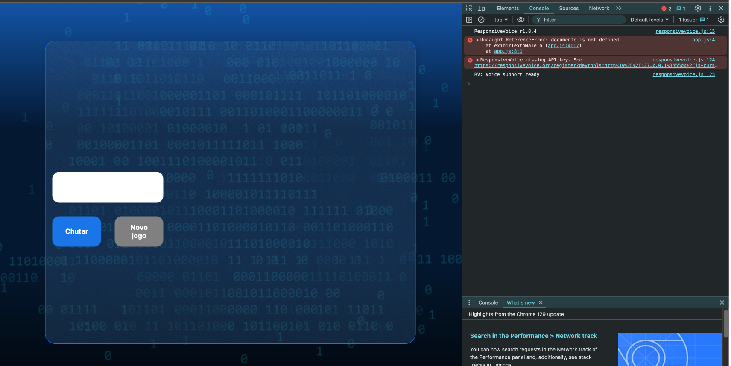
Task: Open the app.js:4 source link
Action: [703, 40]
